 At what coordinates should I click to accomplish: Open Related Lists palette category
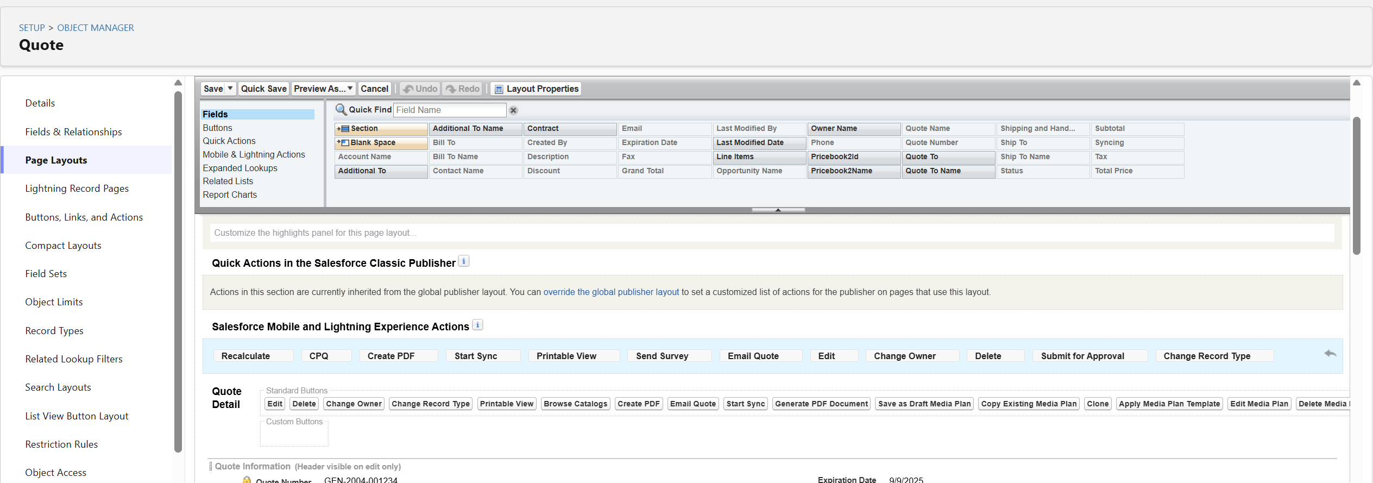click(228, 181)
